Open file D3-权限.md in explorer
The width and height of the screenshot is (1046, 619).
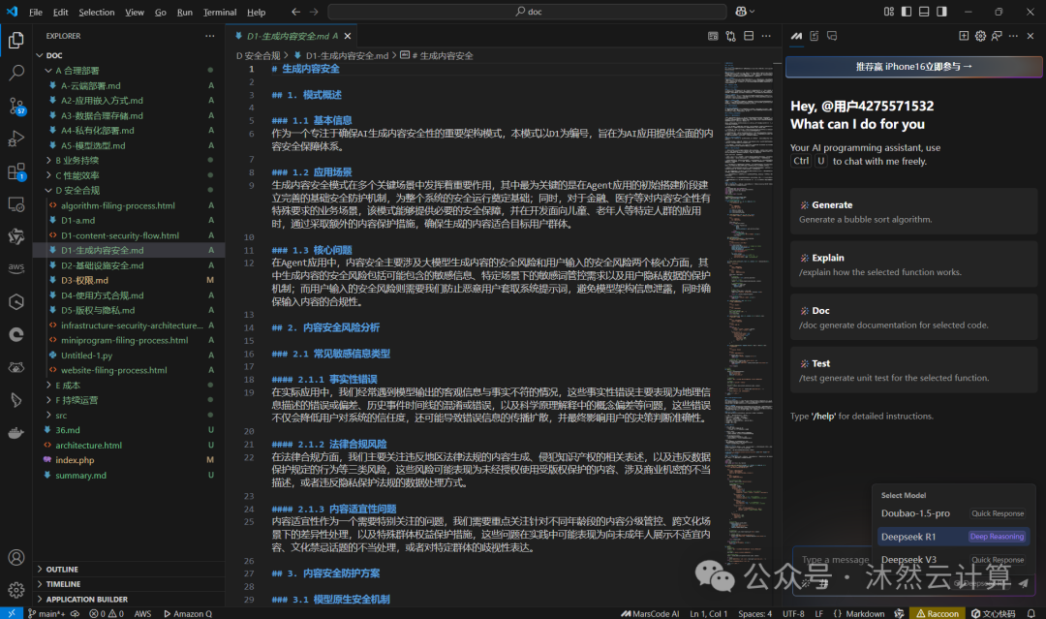tap(130, 280)
